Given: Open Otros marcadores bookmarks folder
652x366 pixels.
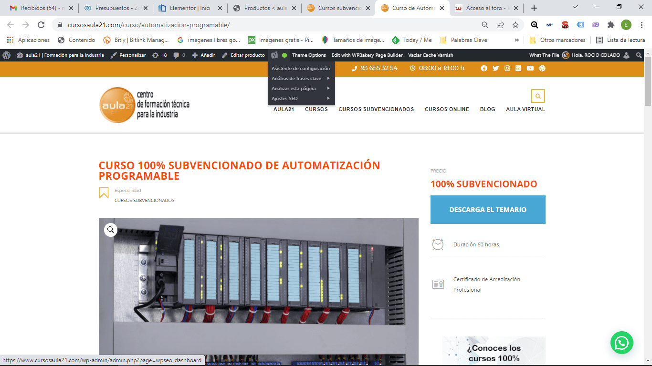Looking at the screenshot, I should point(557,40).
